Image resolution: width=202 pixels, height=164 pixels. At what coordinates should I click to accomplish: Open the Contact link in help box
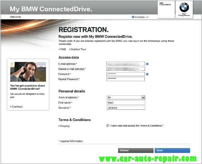(x=16, y=107)
